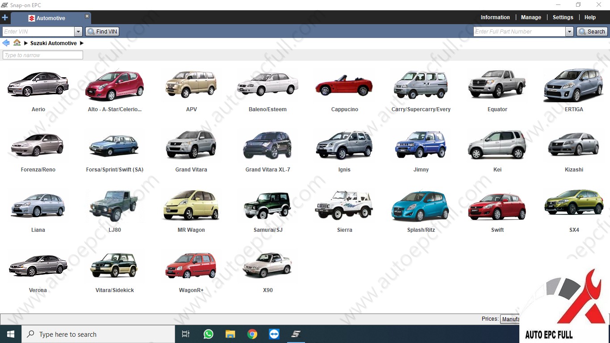Select the yellow MR Wagon image
The image size is (610, 343).
pos(191,205)
